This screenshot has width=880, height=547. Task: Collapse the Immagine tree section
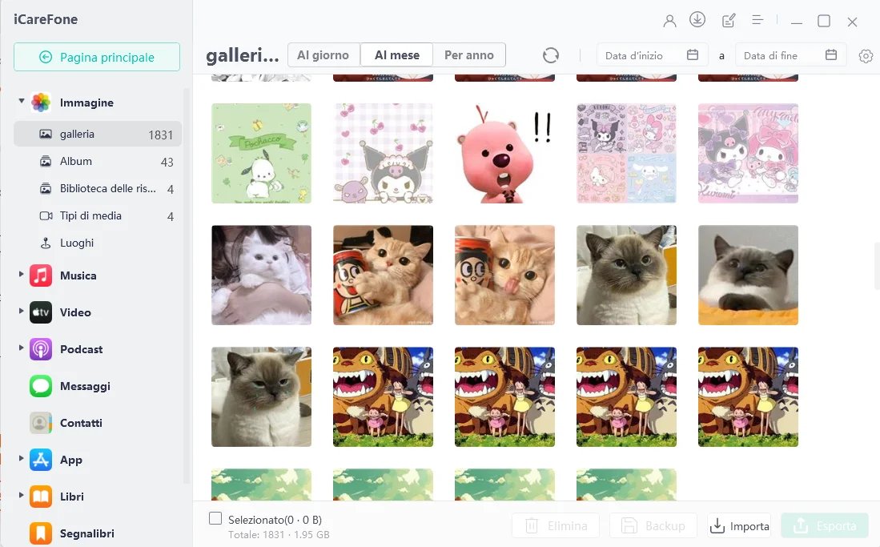[22, 101]
